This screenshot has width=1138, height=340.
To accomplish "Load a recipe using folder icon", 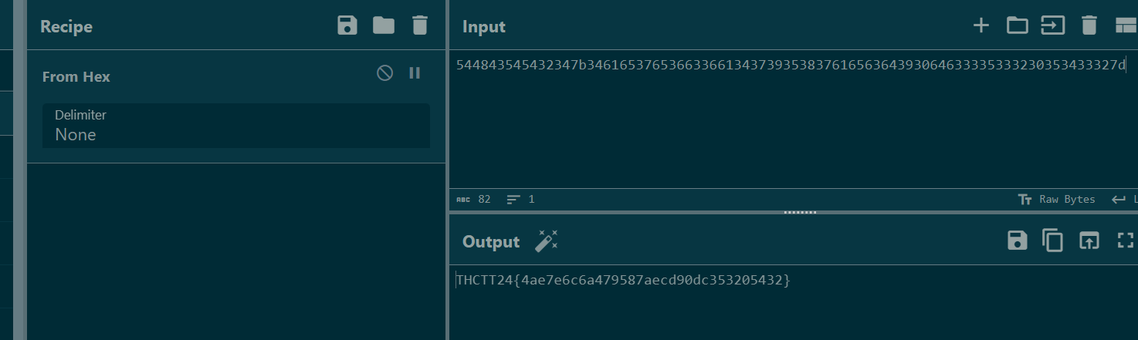I will tap(384, 25).
